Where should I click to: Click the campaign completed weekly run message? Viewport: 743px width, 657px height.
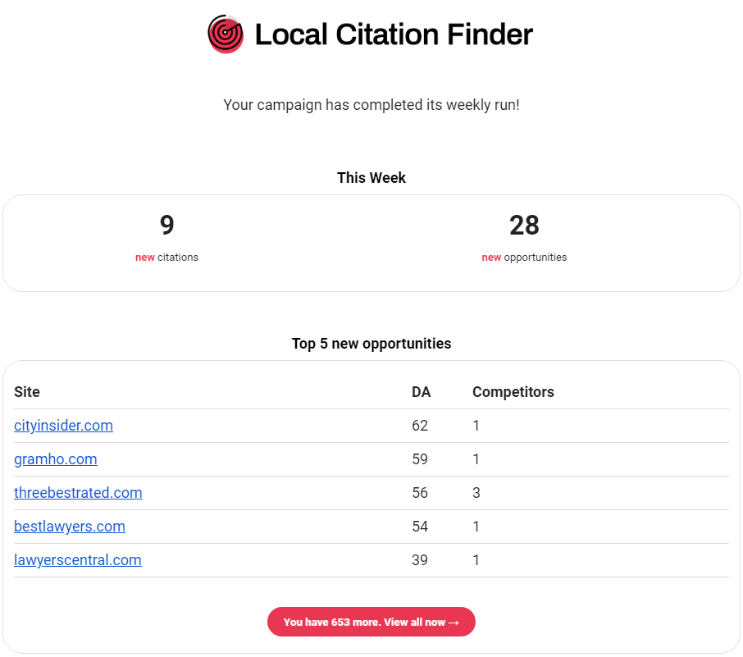[x=371, y=106]
